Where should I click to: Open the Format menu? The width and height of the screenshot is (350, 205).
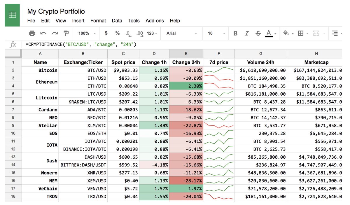coord(98,21)
